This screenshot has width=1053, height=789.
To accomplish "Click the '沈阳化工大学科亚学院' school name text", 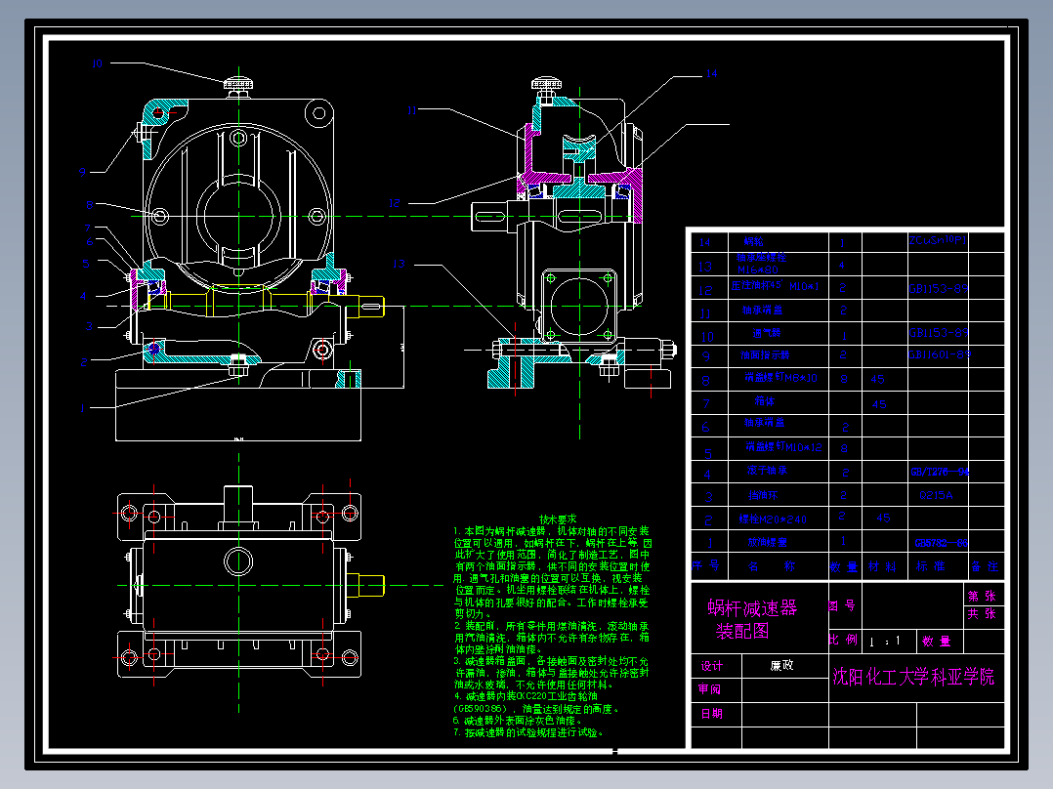I will coord(913,677).
